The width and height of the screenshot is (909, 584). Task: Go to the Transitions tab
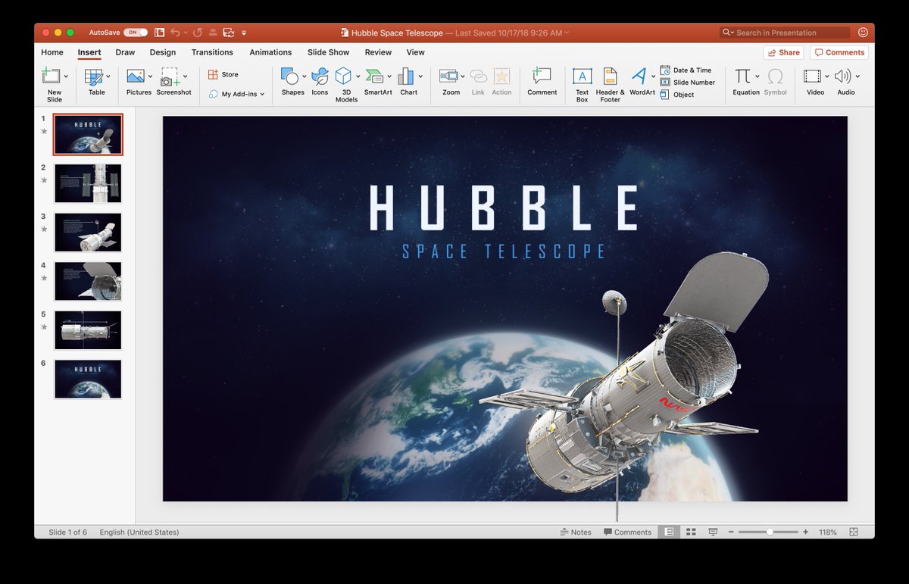(x=212, y=52)
